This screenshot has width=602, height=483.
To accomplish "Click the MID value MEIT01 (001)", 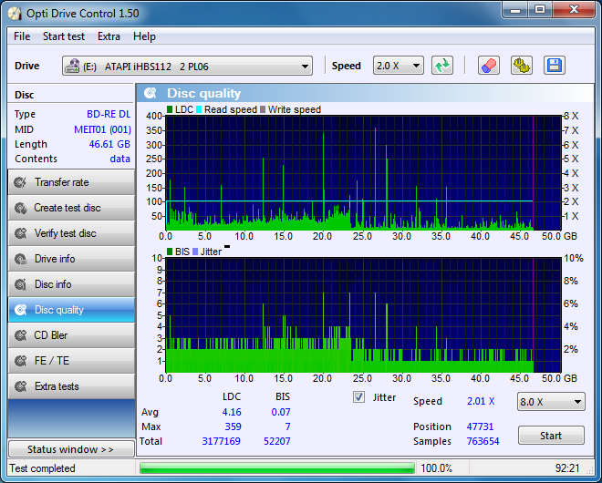I will (102, 129).
